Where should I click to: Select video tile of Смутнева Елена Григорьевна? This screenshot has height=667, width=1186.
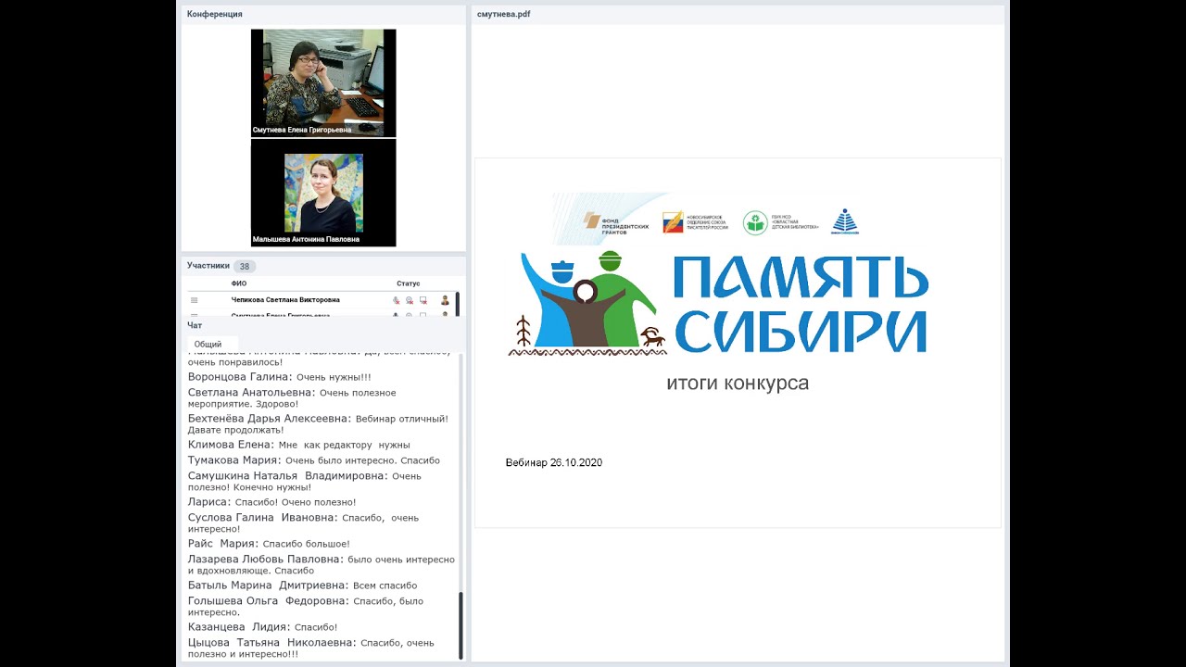tap(323, 83)
